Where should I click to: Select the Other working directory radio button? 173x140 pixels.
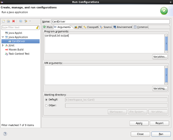(46, 105)
